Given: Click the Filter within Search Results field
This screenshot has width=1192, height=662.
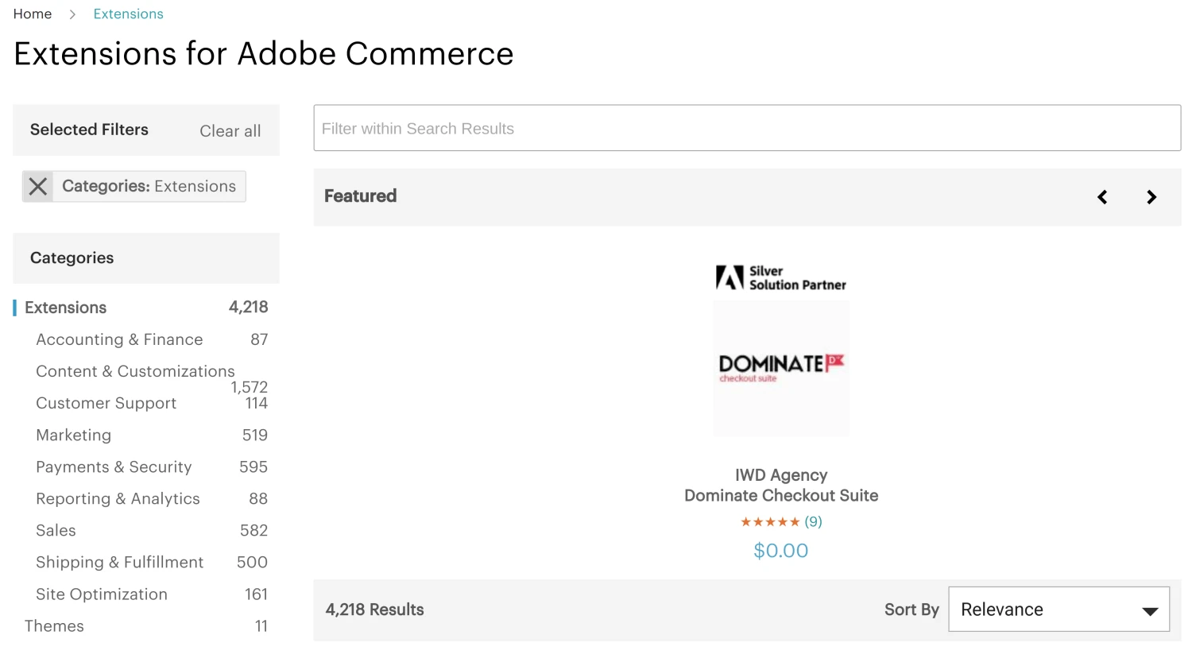Looking at the screenshot, I should (x=747, y=128).
